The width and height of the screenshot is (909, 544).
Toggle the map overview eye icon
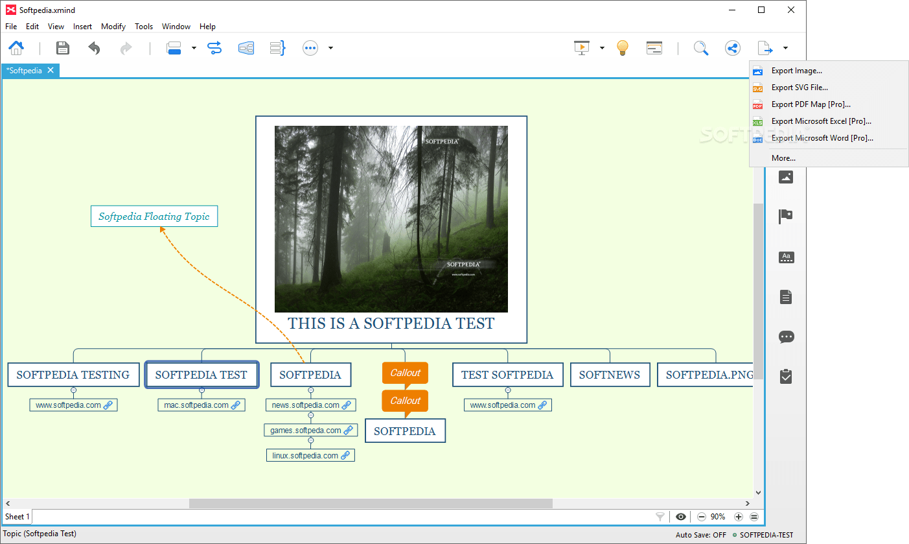pyautogui.click(x=681, y=516)
